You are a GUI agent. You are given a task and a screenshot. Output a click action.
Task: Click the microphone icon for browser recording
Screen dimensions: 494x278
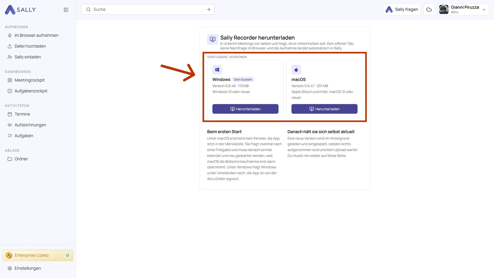(x=10, y=36)
